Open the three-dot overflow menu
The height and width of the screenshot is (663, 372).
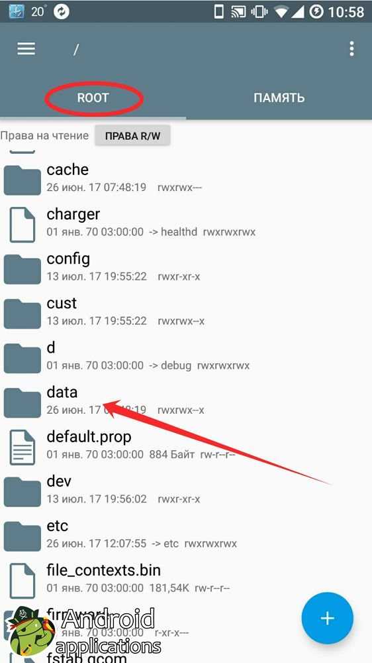[x=351, y=49]
